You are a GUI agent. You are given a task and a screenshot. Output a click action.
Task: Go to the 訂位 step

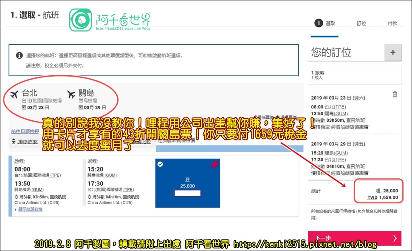coord(361,23)
